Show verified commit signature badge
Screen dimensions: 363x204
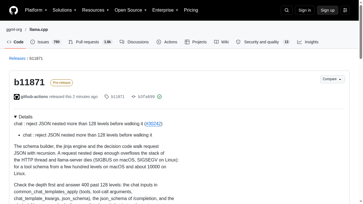click(x=159, y=97)
